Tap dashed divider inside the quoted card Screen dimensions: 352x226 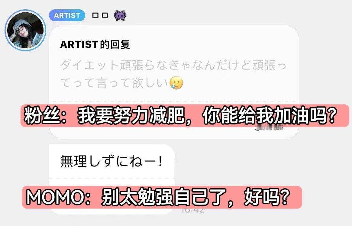point(174,101)
